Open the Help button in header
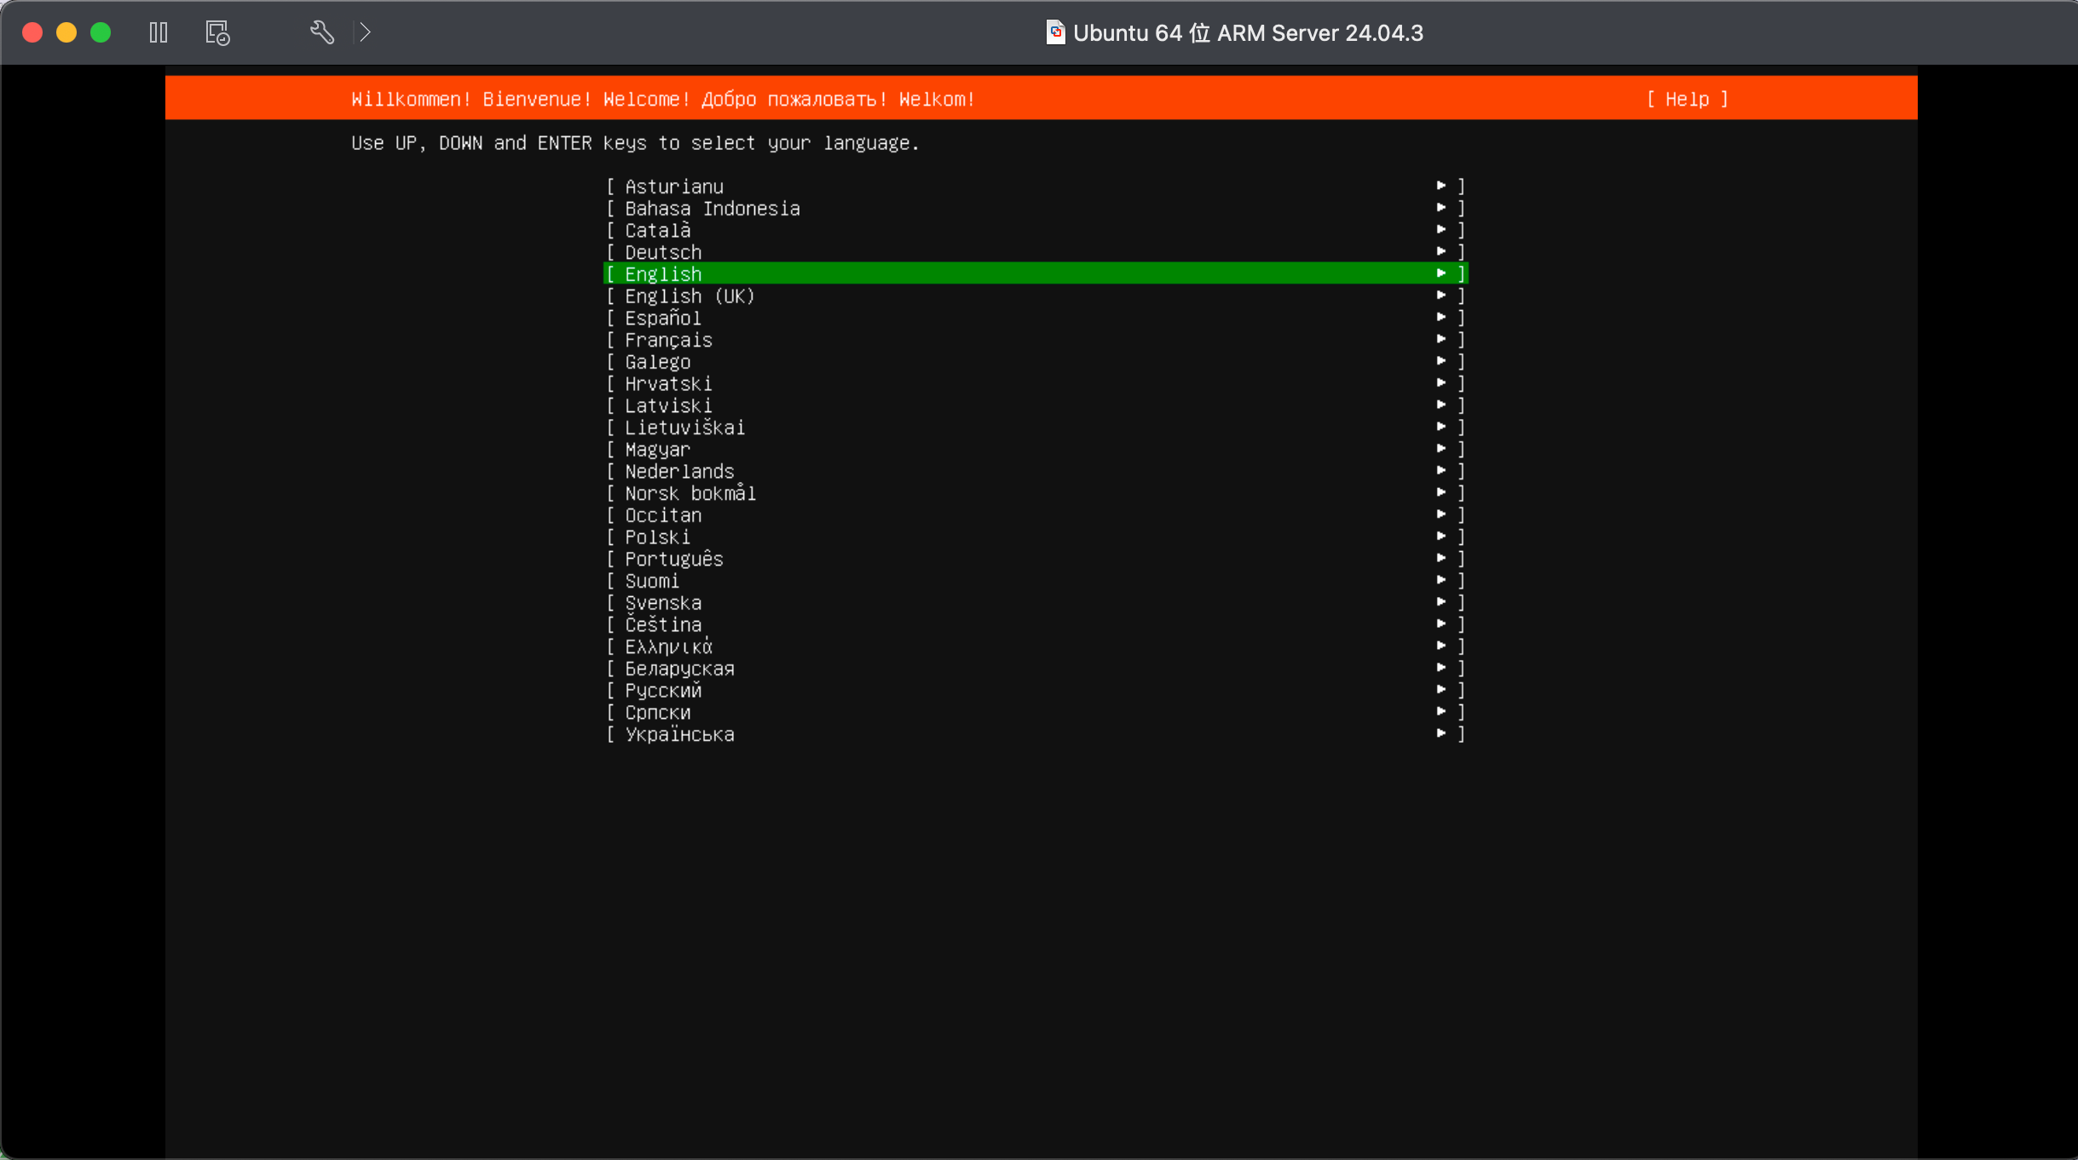Image resolution: width=2078 pixels, height=1160 pixels. tap(1687, 99)
